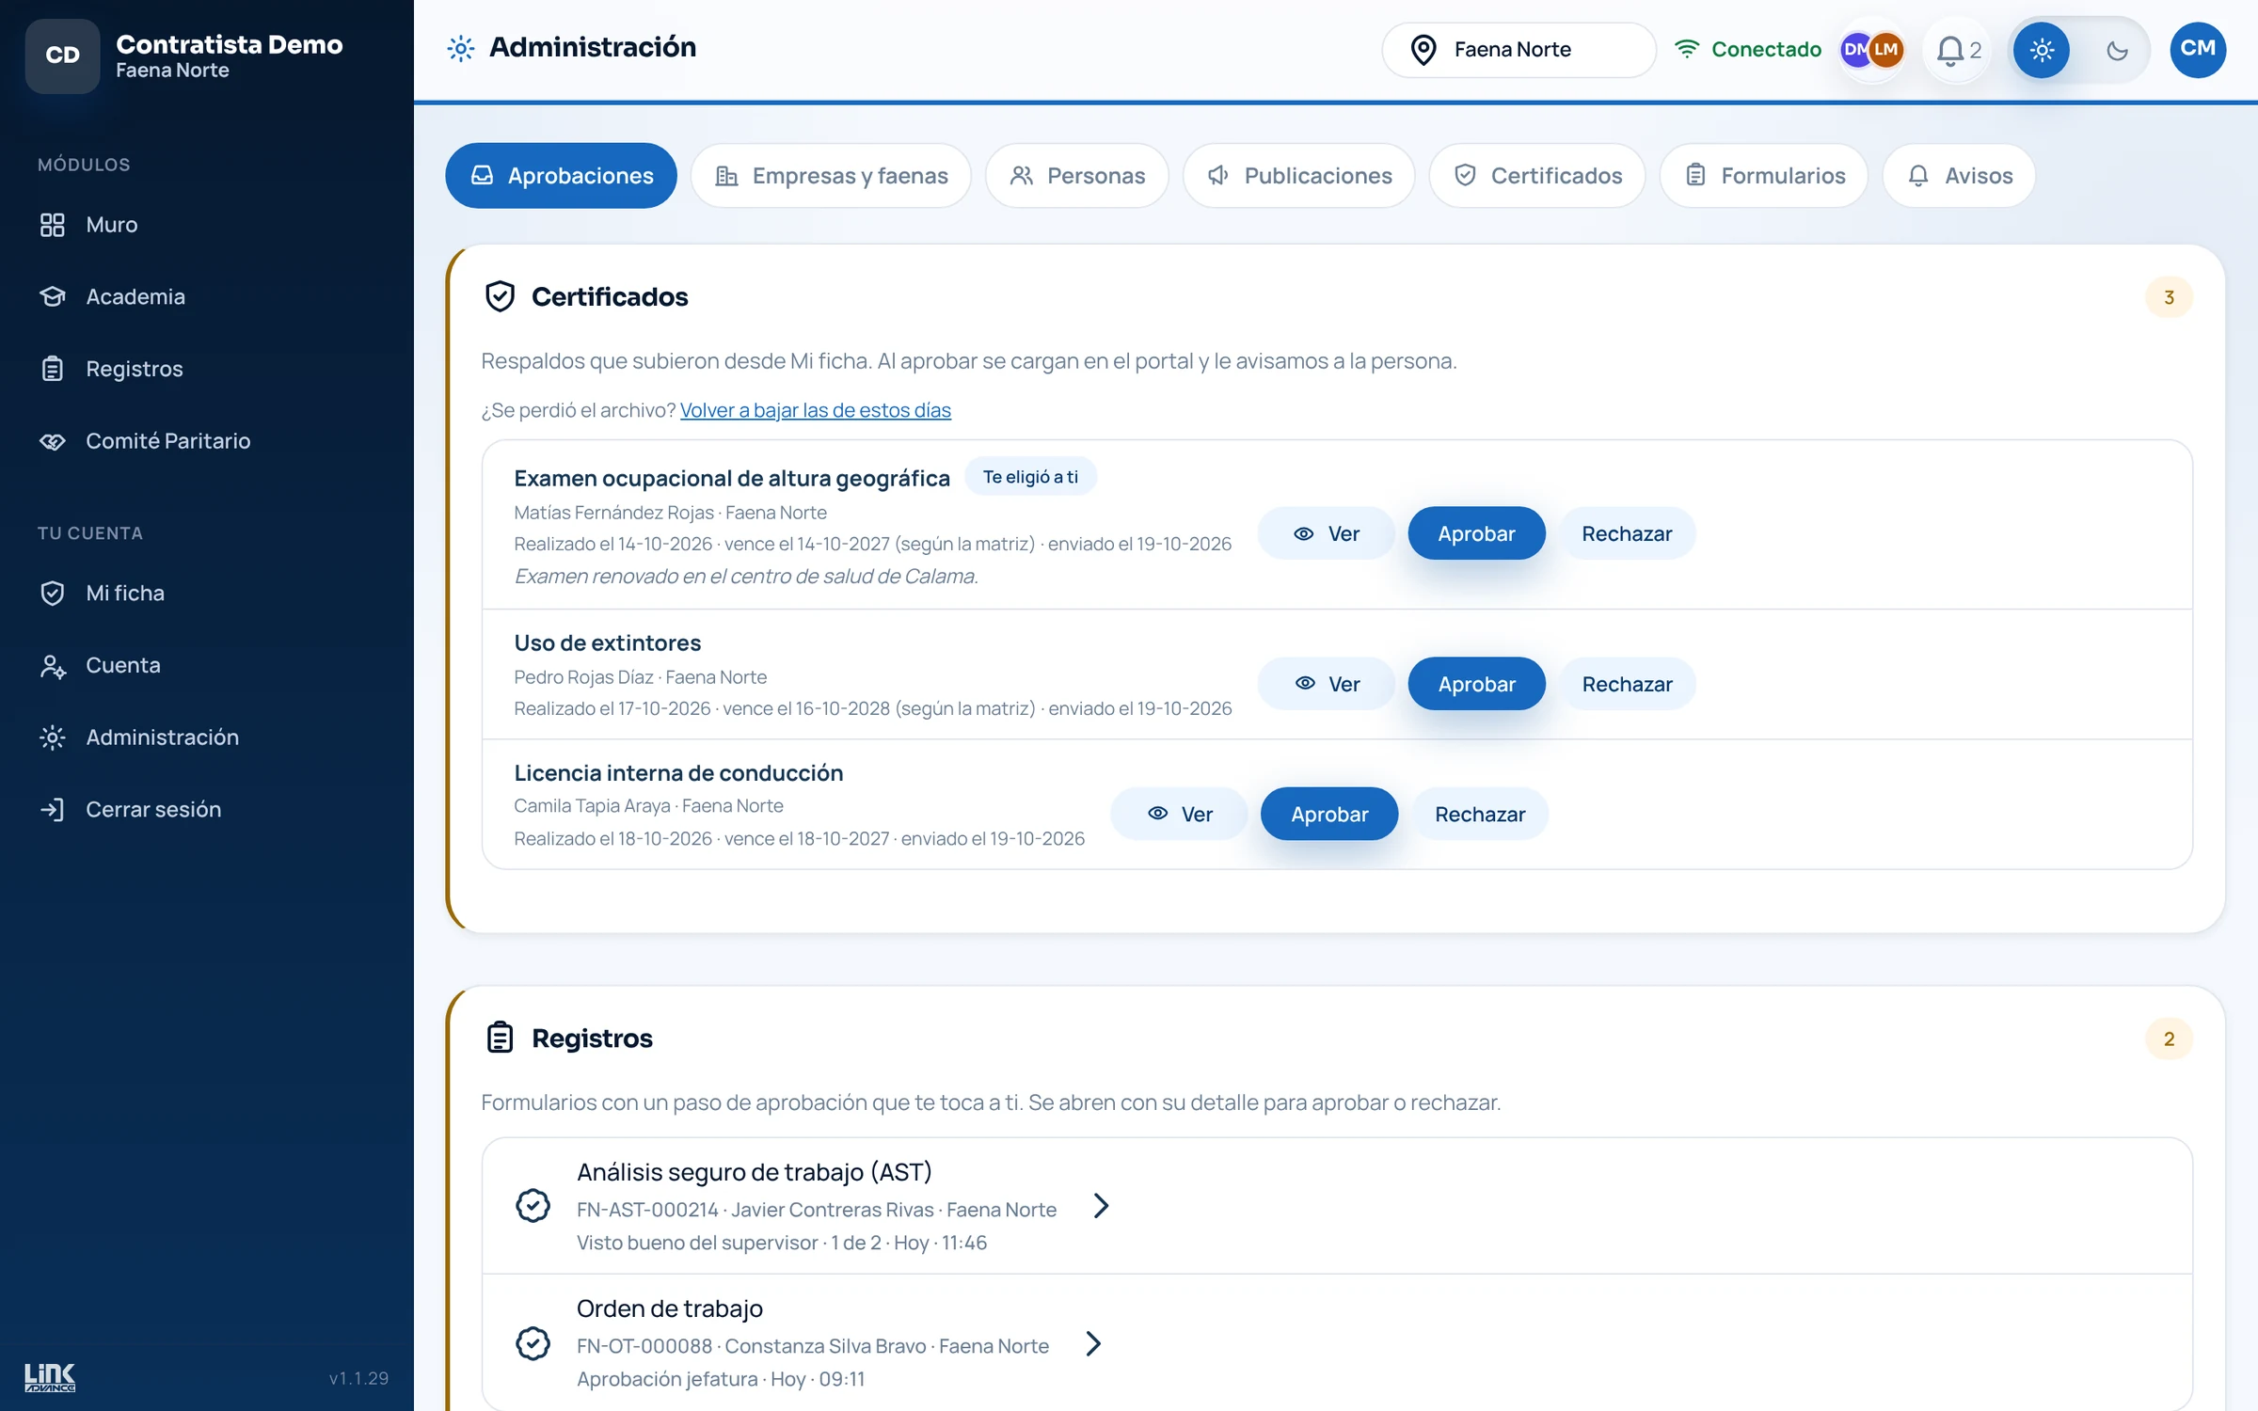Expand the Análisis seguro de trabajo record
The image size is (2258, 1411).
(1337, 1206)
